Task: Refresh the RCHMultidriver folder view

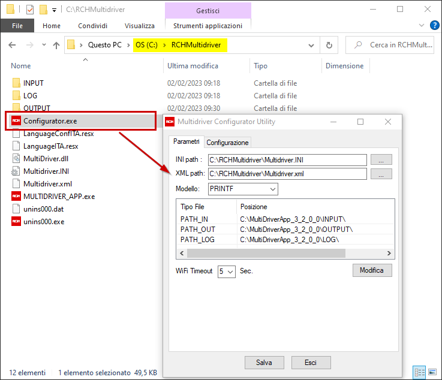Action: coord(329,45)
